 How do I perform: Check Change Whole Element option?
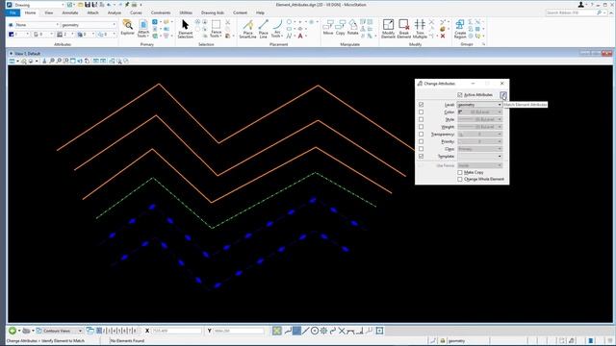click(460, 180)
